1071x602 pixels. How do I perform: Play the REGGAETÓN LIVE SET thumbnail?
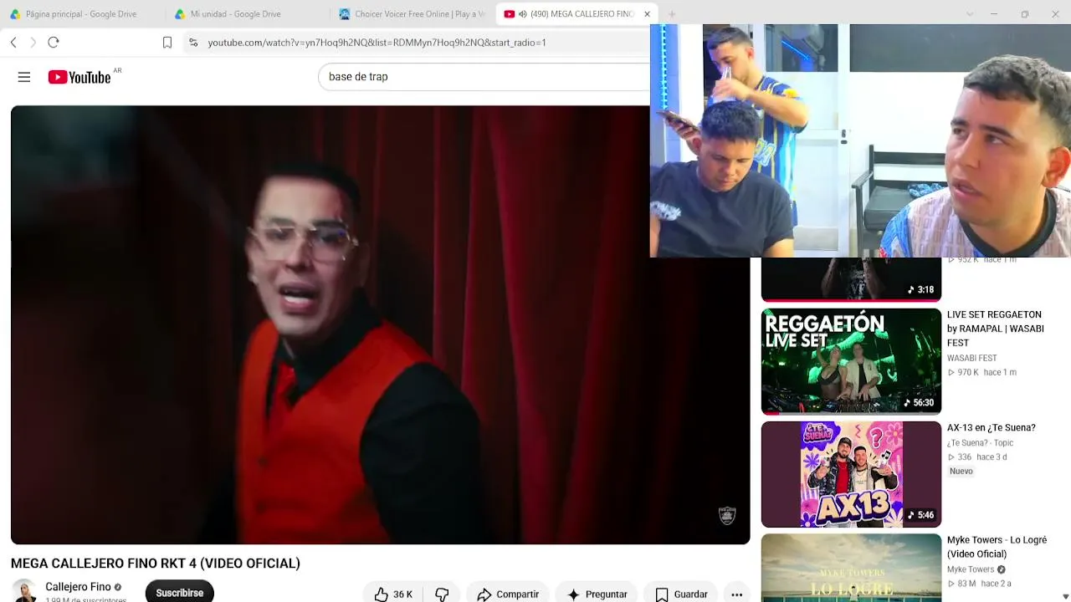coord(851,361)
